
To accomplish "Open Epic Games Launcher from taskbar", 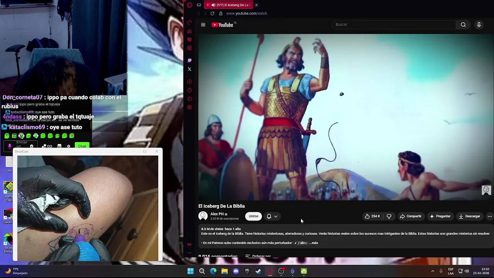I will [x=247, y=271].
